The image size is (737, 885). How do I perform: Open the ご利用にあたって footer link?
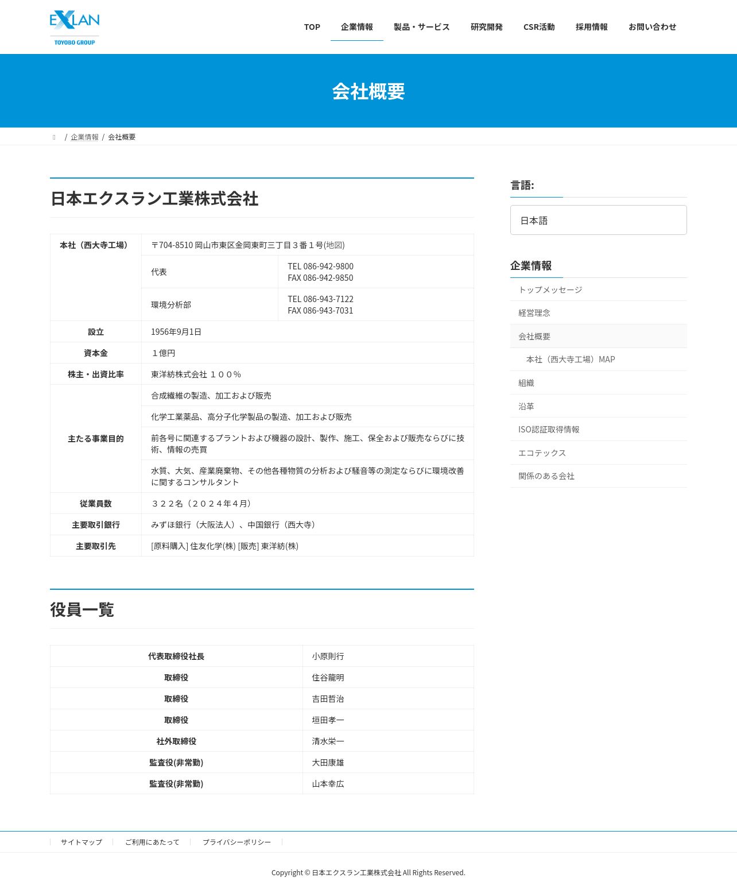pyautogui.click(x=152, y=842)
